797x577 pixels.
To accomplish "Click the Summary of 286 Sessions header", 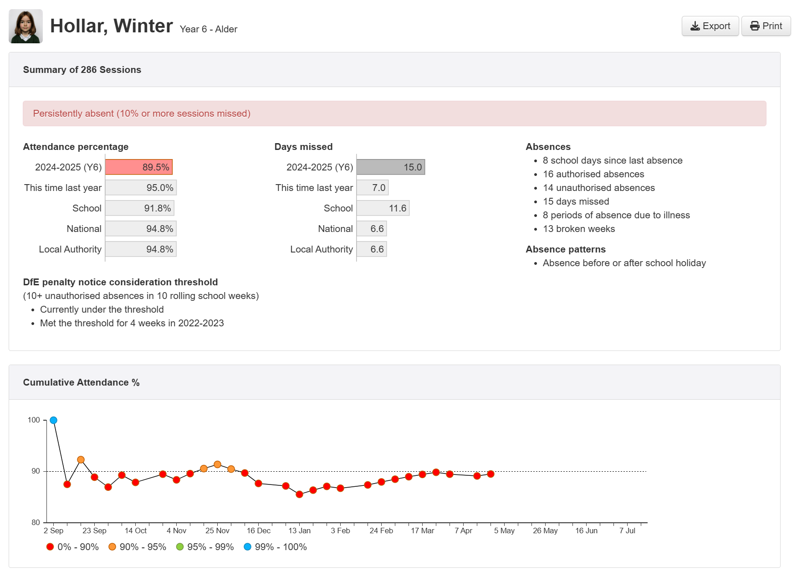I will [82, 70].
